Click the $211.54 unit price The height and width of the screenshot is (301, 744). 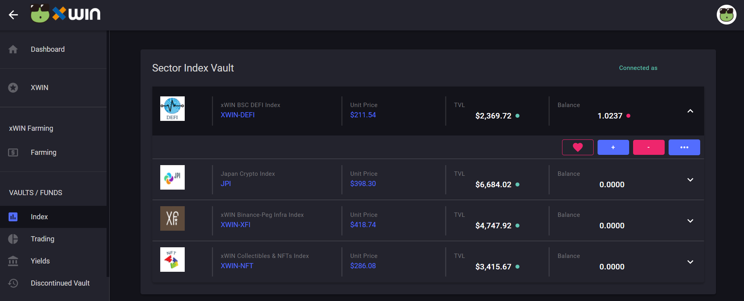pyautogui.click(x=363, y=115)
